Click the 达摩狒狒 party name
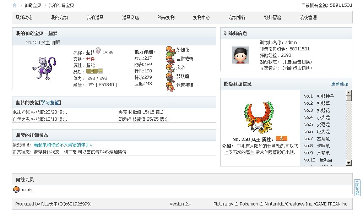This screenshot has height=214, width=363. tap(185, 85)
